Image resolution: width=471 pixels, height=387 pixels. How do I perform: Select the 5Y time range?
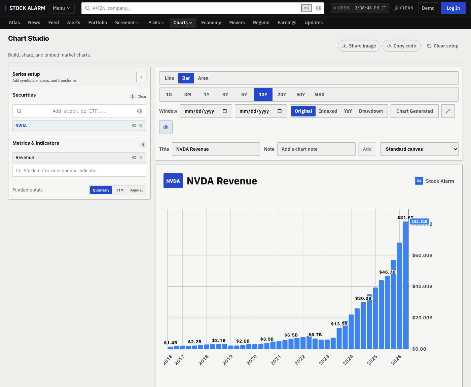point(244,95)
